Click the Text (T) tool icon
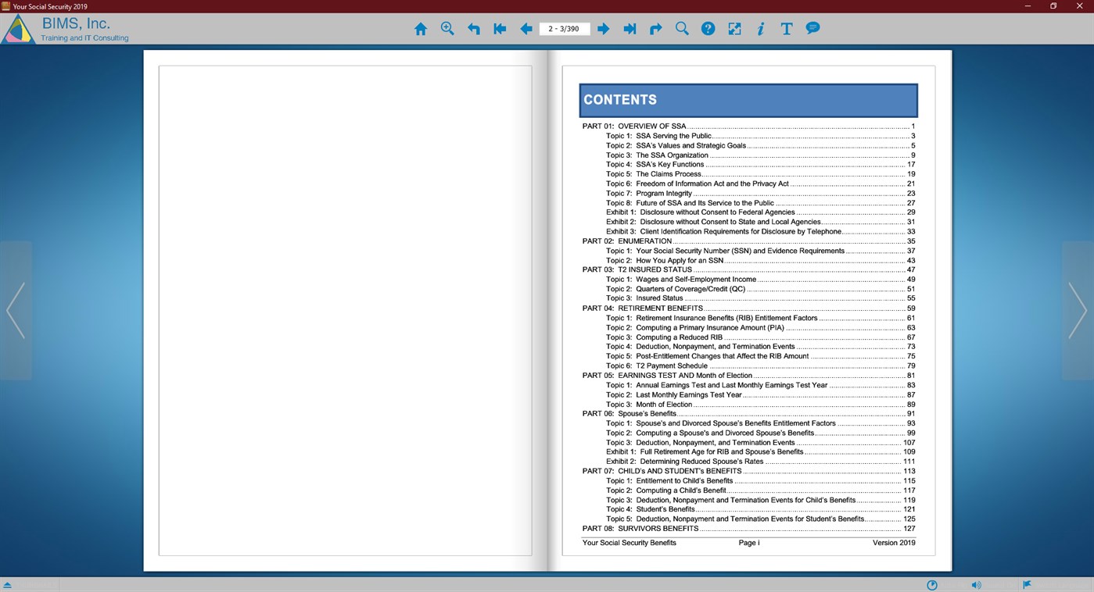The height and width of the screenshot is (592, 1094). point(787,29)
